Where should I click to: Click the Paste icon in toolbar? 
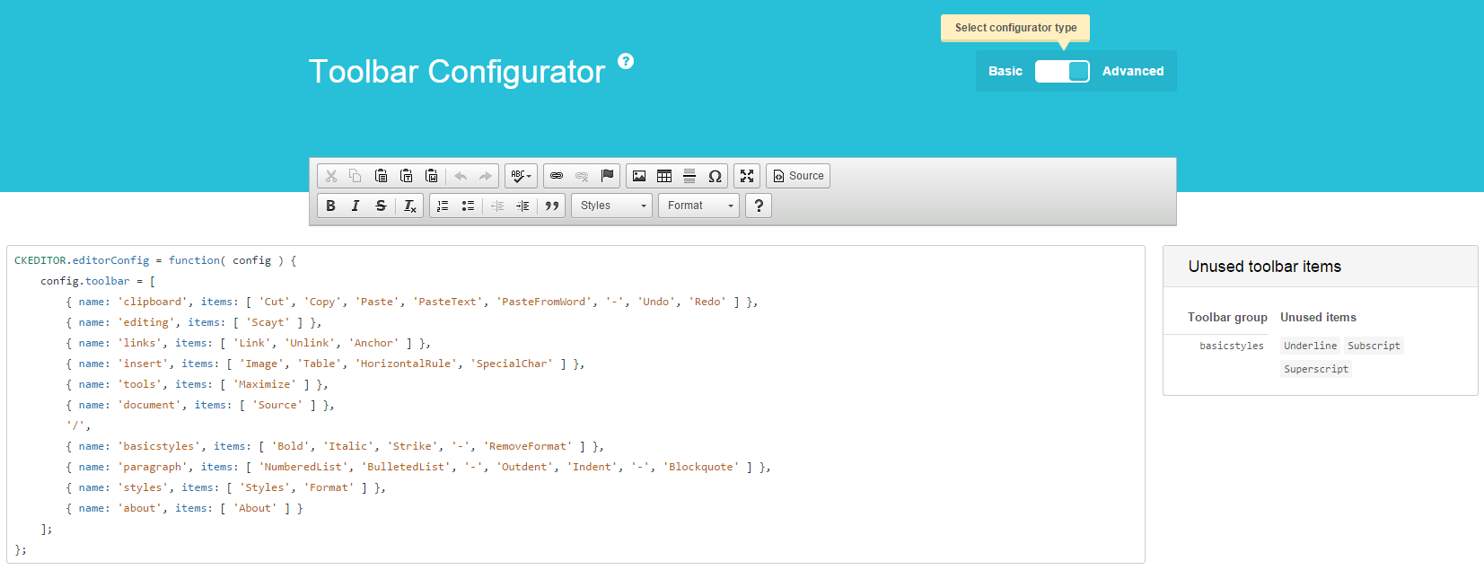(x=381, y=176)
